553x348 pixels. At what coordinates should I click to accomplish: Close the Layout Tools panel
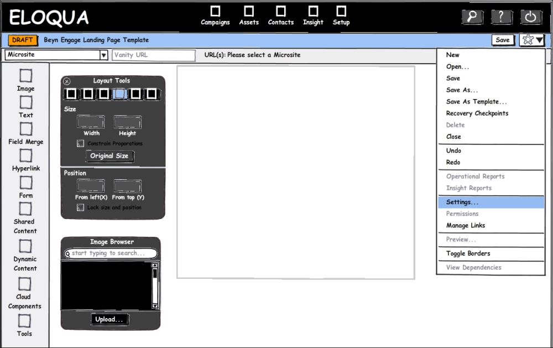67,81
